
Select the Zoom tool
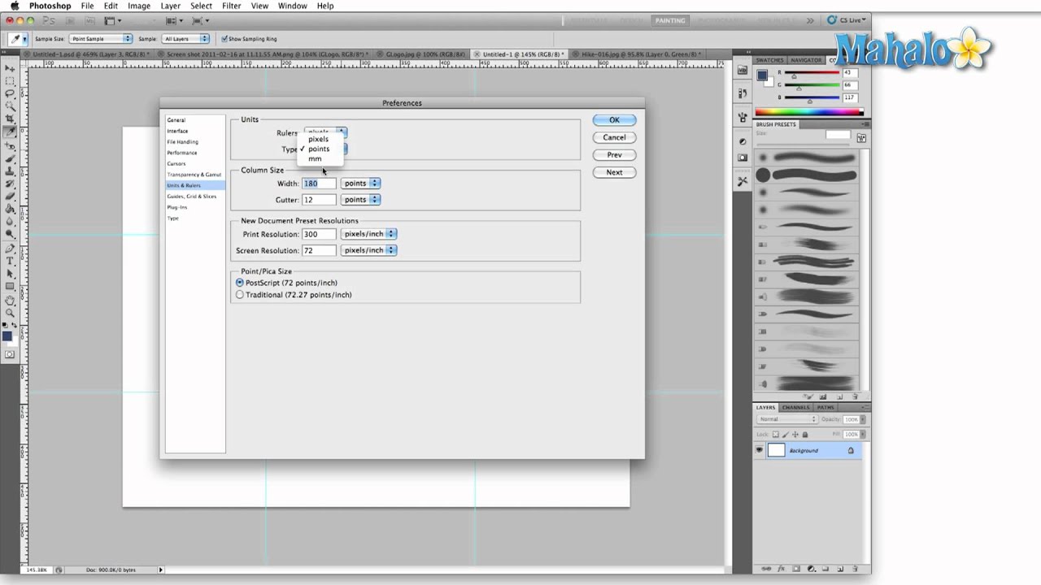click(11, 313)
